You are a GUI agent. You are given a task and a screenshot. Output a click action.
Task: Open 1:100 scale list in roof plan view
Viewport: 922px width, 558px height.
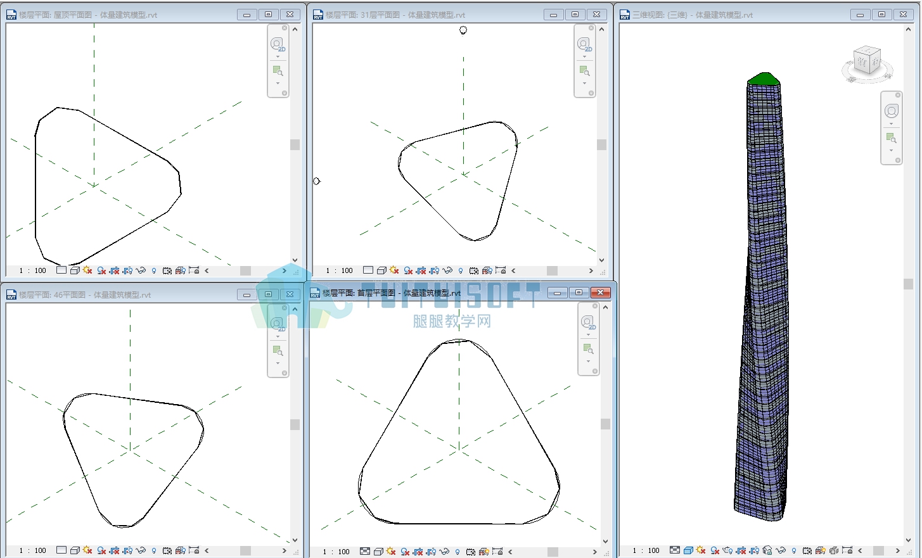33,270
